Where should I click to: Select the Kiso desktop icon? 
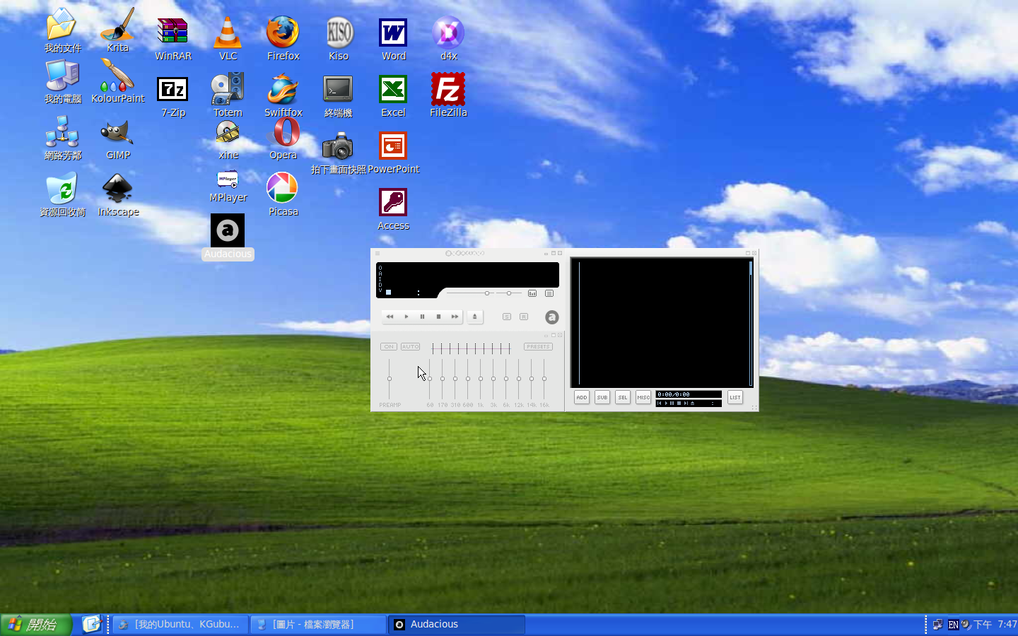339,39
